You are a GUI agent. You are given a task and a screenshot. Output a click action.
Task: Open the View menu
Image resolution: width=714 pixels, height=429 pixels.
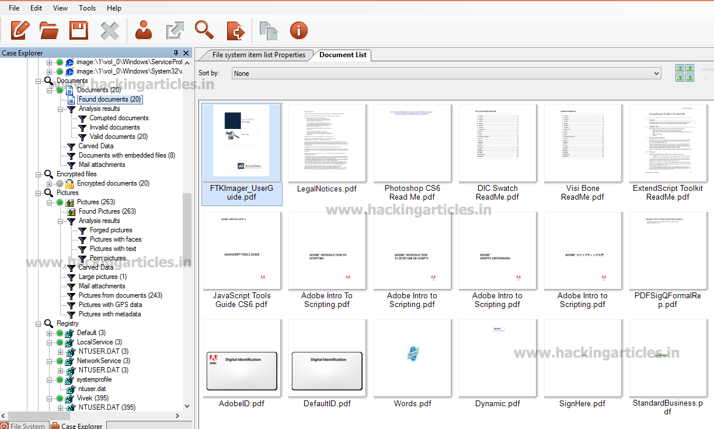point(60,8)
